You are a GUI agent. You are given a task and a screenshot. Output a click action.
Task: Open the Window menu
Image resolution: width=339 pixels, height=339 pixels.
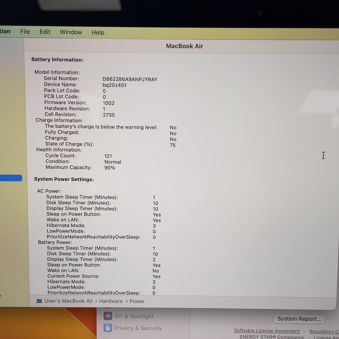coord(71,32)
